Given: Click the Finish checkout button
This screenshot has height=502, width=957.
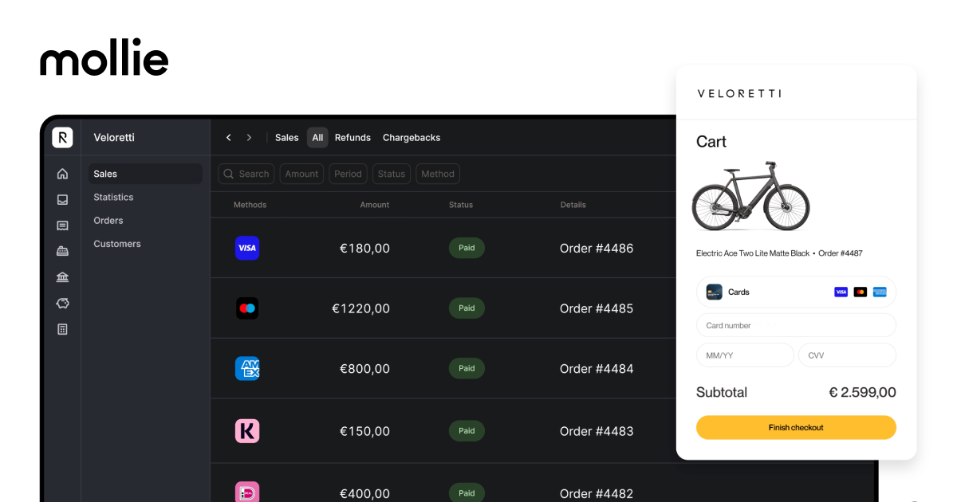Looking at the screenshot, I should click(x=796, y=427).
